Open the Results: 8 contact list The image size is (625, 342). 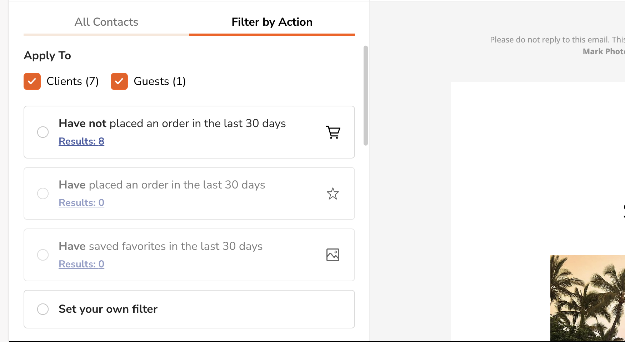coord(81,141)
